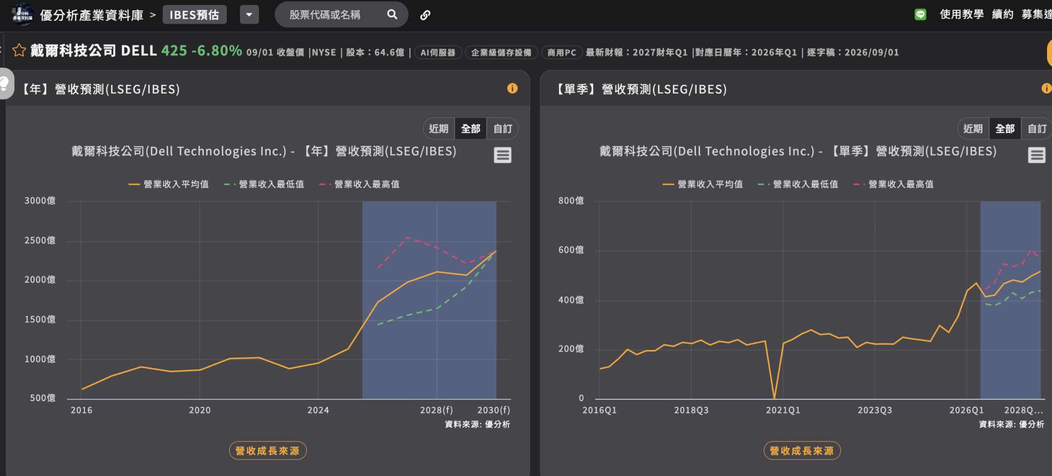Image resolution: width=1052 pixels, height=476 pixels.
Task: Add DELL to favorites with star icon
Action: click(19, 50)
